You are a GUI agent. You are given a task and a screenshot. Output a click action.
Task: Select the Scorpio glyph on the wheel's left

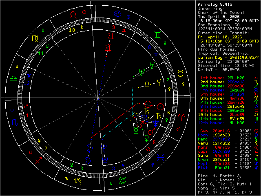click(x=14, y=122)
